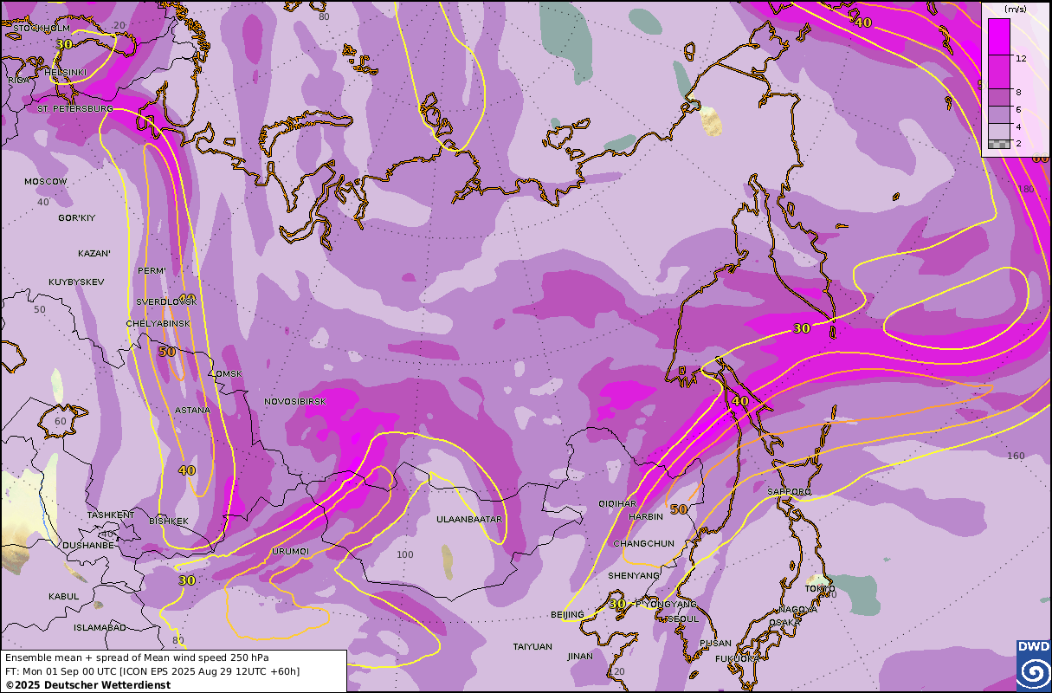
Task: Click contour label 30 beside Pyongyang
Action: click(617, 604)
